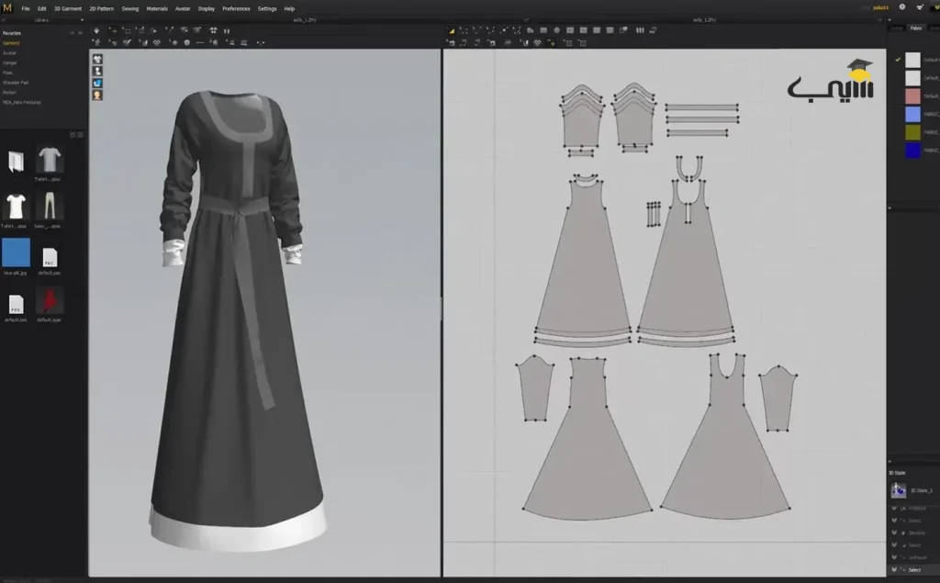Collapse the panel arrow below the fabric list
The height and width of the screenshot is (583, 940).
(890, 208)
